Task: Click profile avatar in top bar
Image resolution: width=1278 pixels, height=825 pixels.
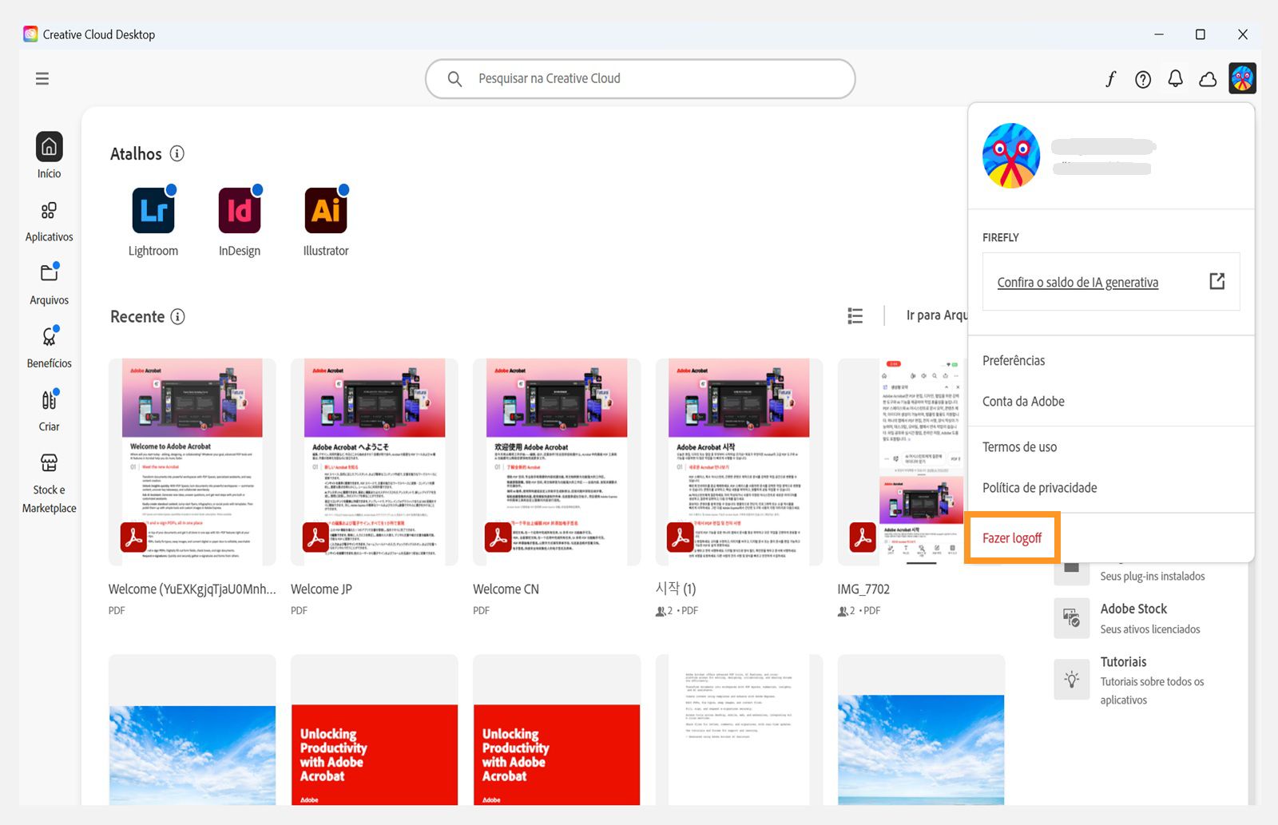Action: point(1243,78)
